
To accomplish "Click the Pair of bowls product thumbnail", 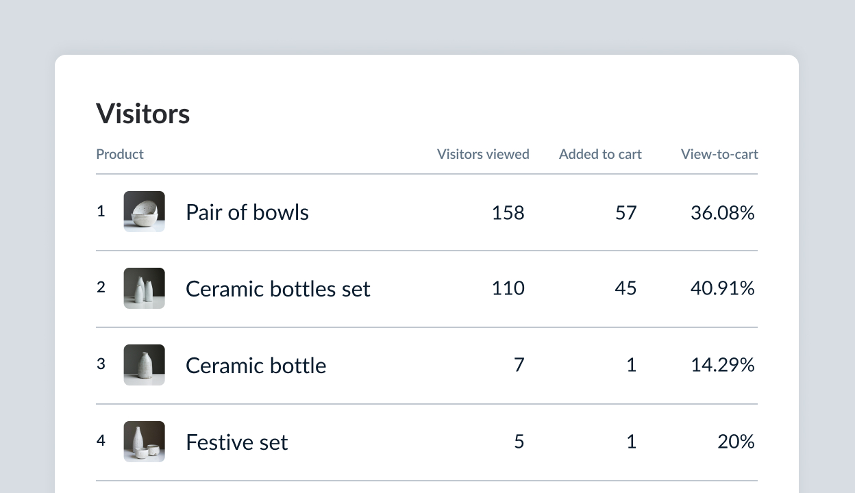I will click(144, 212).
